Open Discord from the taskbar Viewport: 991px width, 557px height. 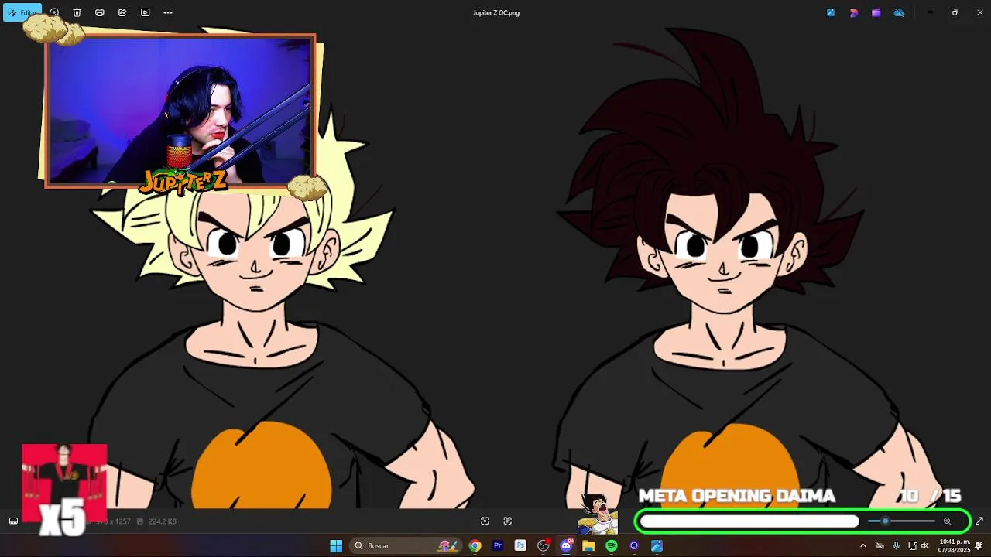coord(566,546)
